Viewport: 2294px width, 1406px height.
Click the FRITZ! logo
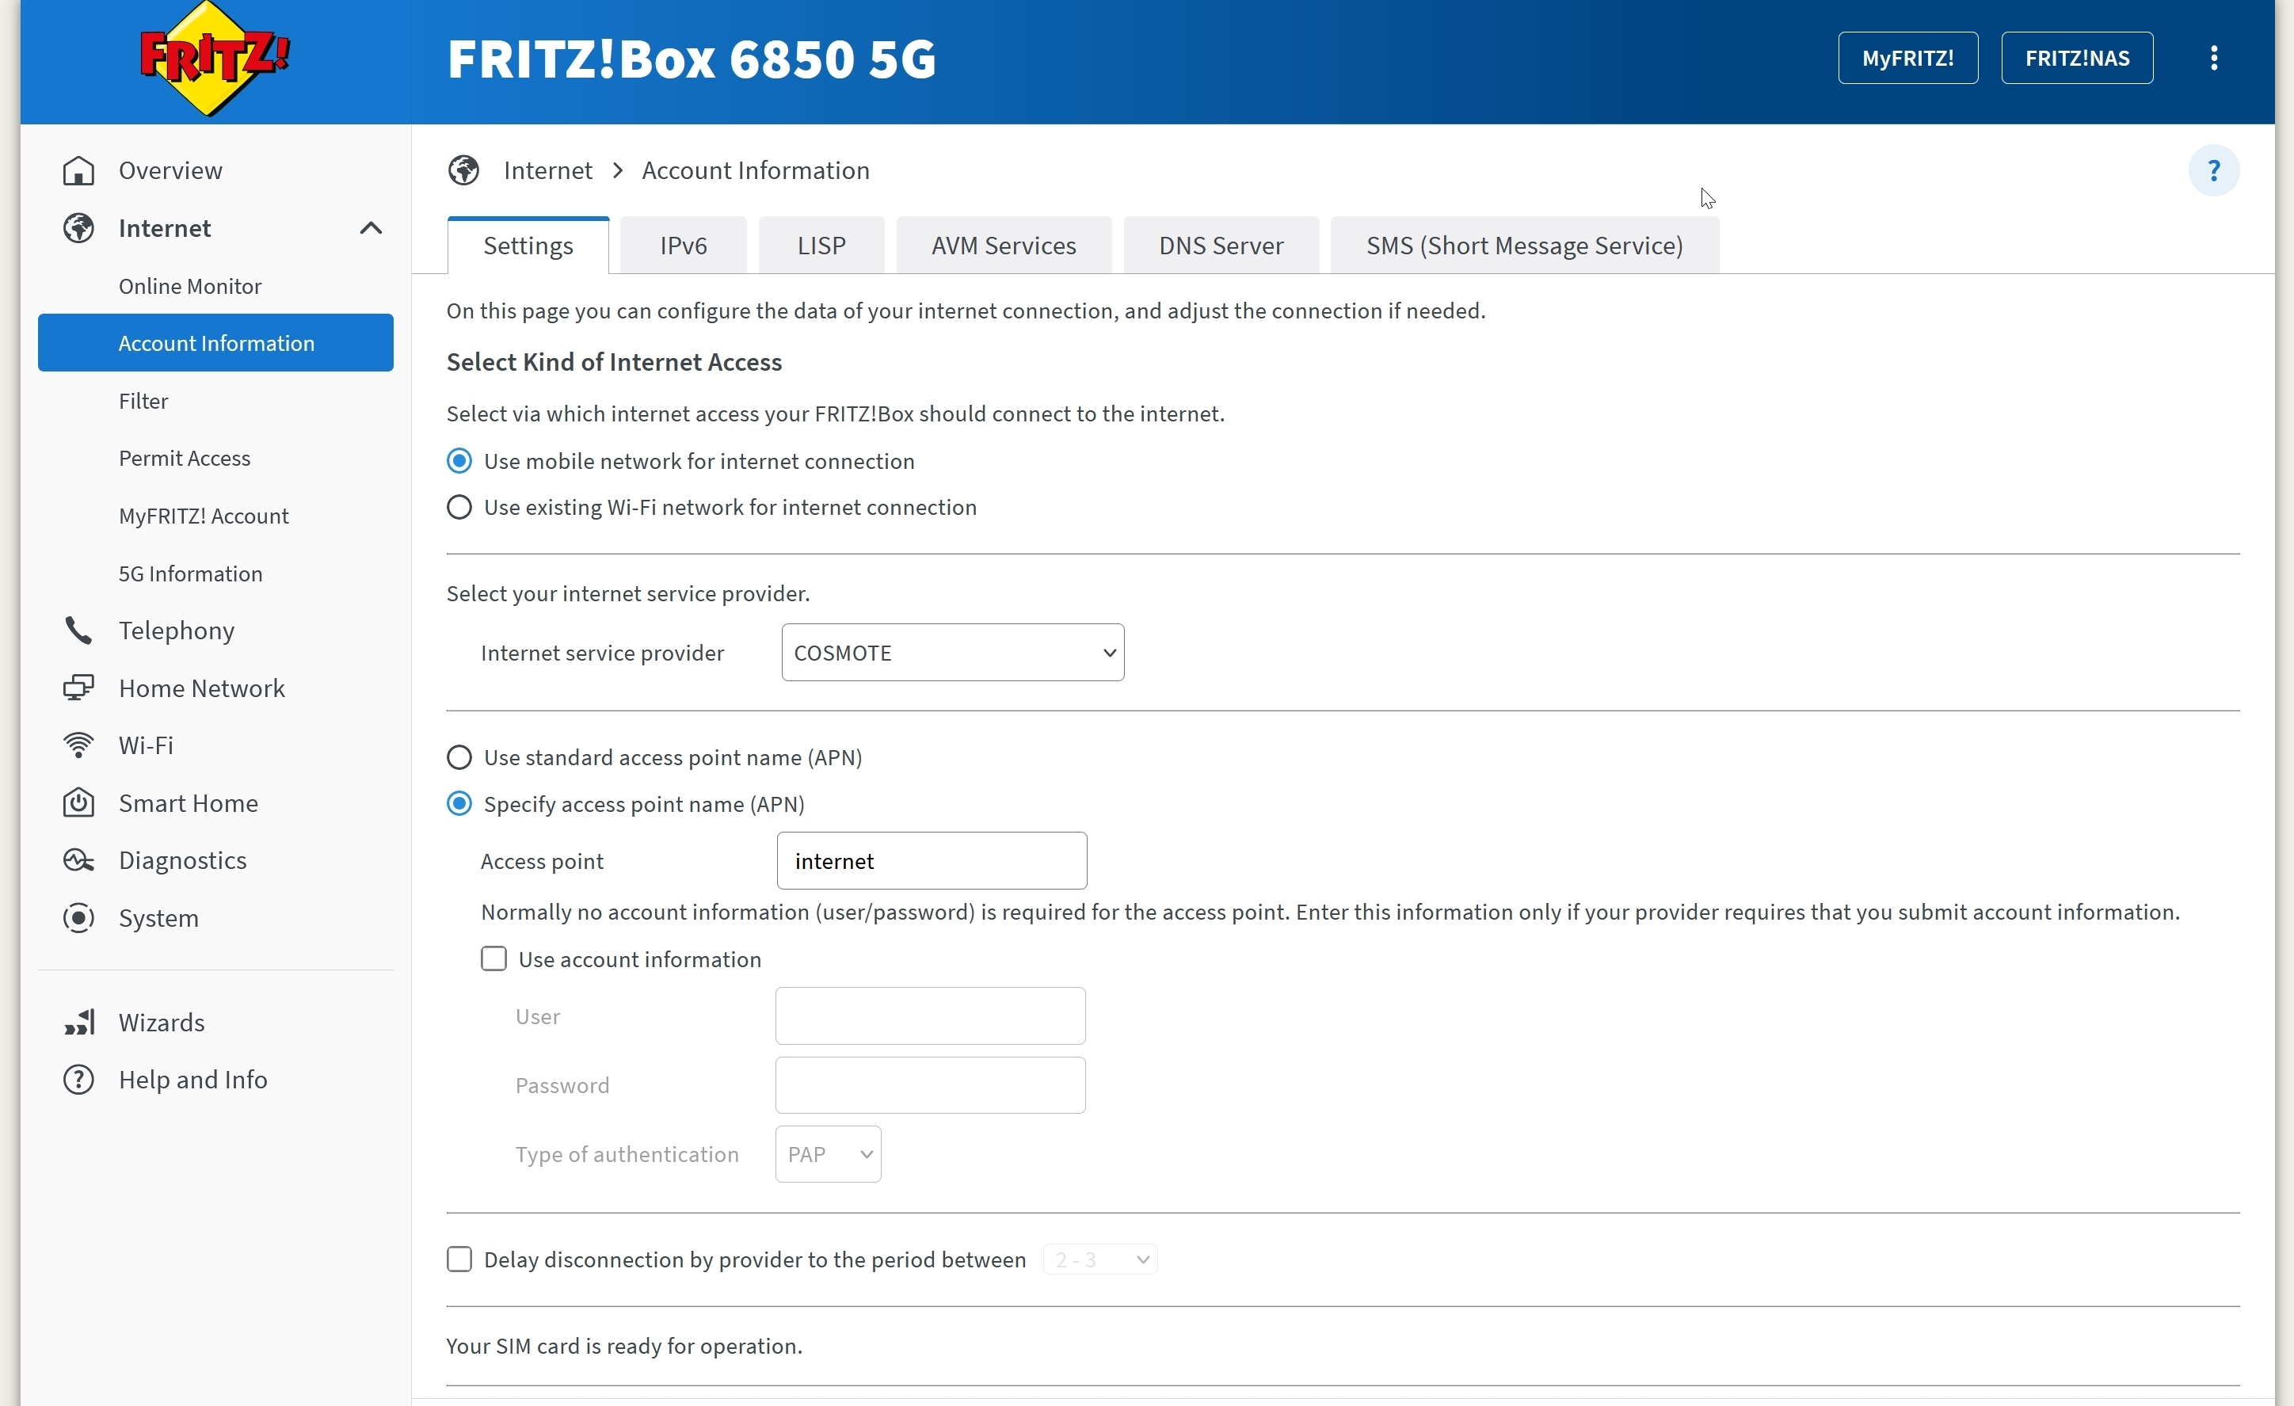click(x=215, y=59)
